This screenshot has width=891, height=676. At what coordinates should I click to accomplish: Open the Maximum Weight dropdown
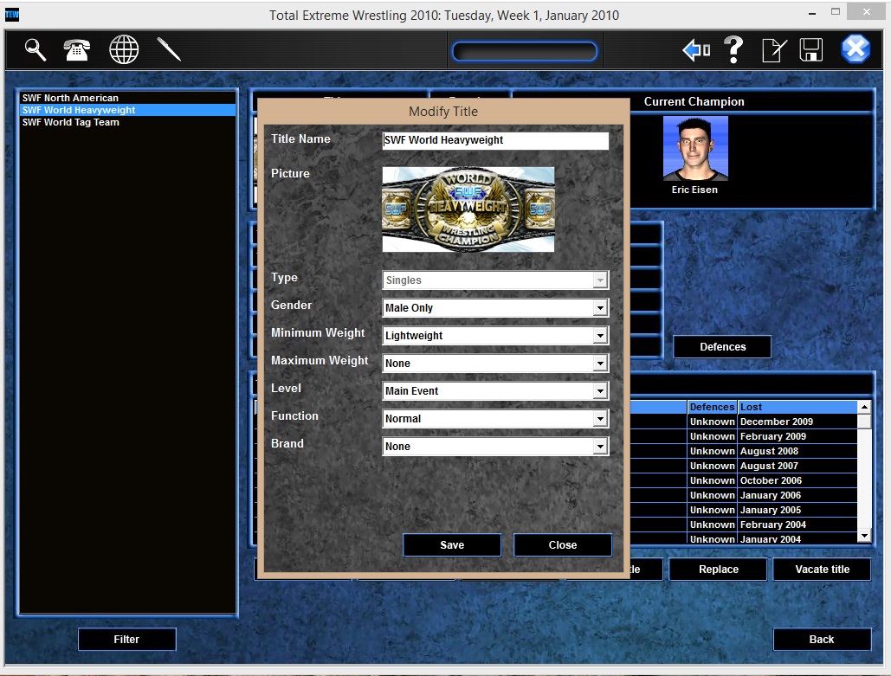[599, 363]
